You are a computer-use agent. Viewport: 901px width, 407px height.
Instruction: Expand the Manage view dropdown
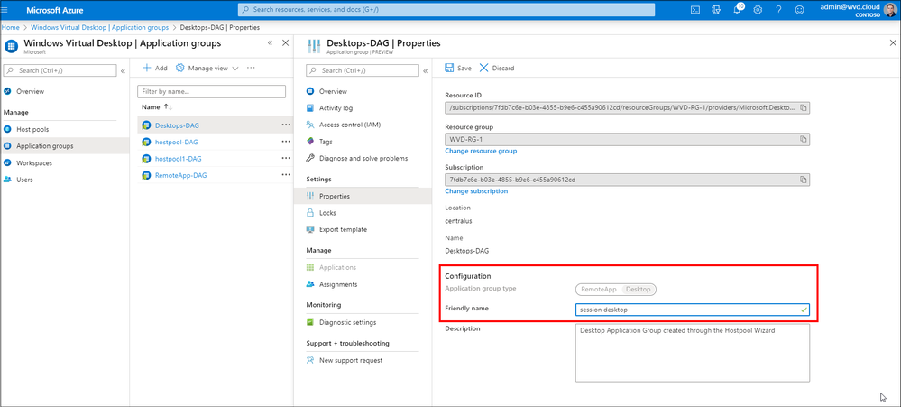pyautogui.click(x=207, y=68)
